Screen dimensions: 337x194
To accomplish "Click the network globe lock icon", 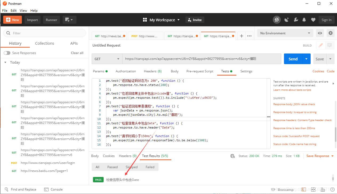I will pos(233,156).
